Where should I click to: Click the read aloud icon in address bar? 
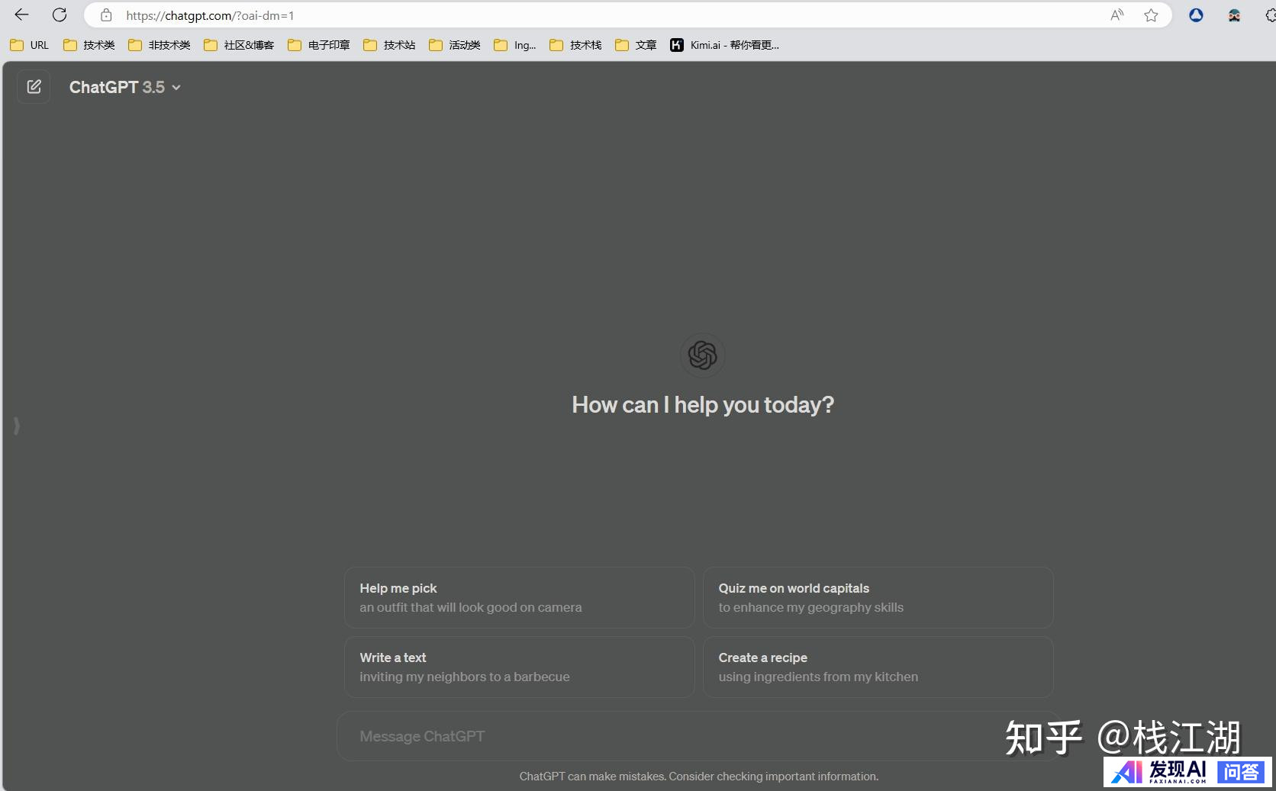(x=1116, y=15)
